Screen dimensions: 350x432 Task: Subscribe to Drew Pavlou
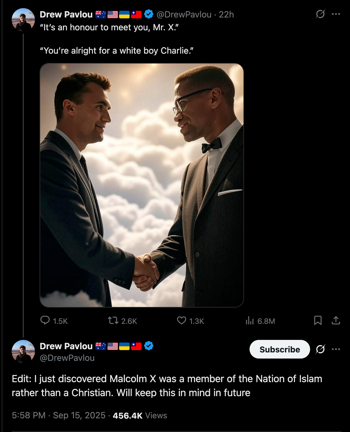coord(280,349)
